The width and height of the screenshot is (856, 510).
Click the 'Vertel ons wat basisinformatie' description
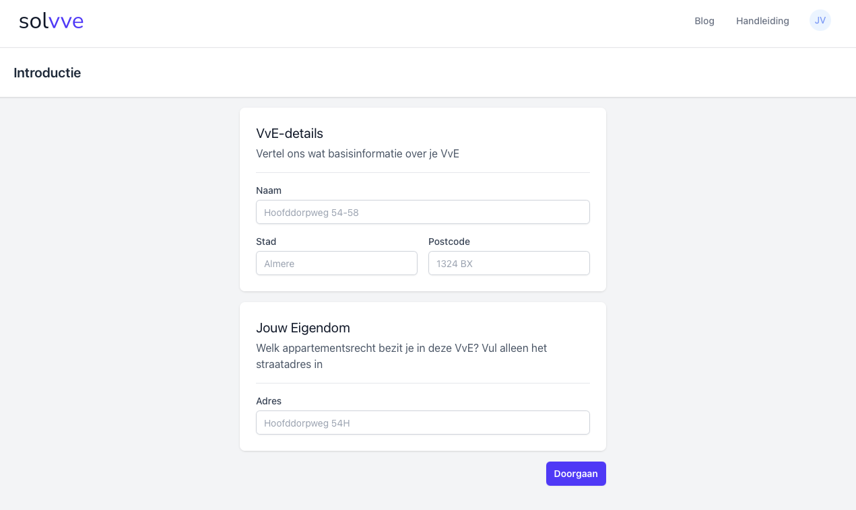pyautogui.click(x=358, y=153)
